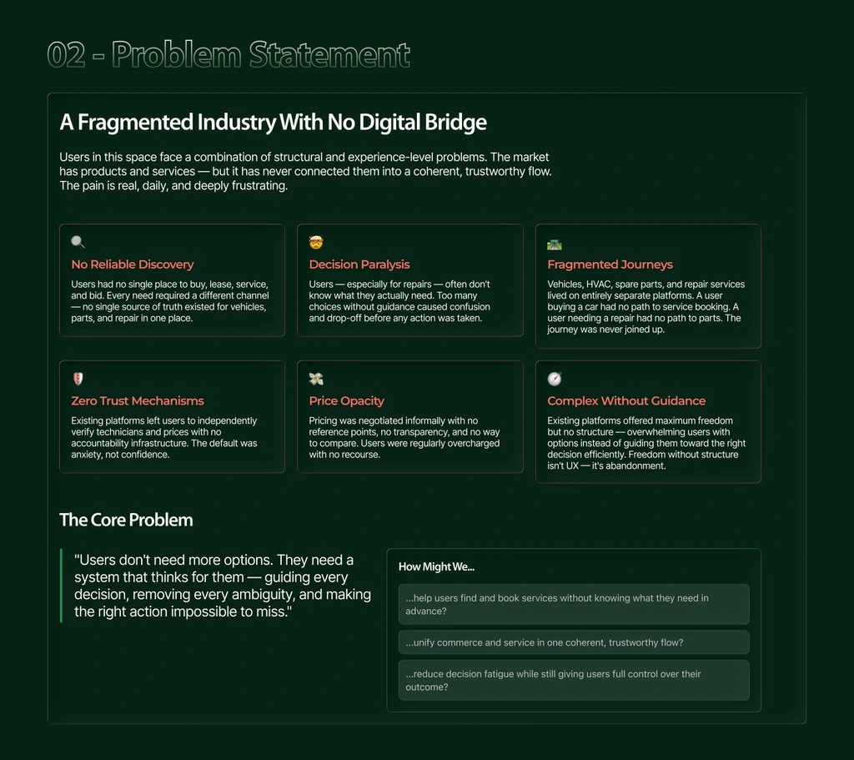Click the exploding head emoji in Decision Paralysis card

coord(316,242)
